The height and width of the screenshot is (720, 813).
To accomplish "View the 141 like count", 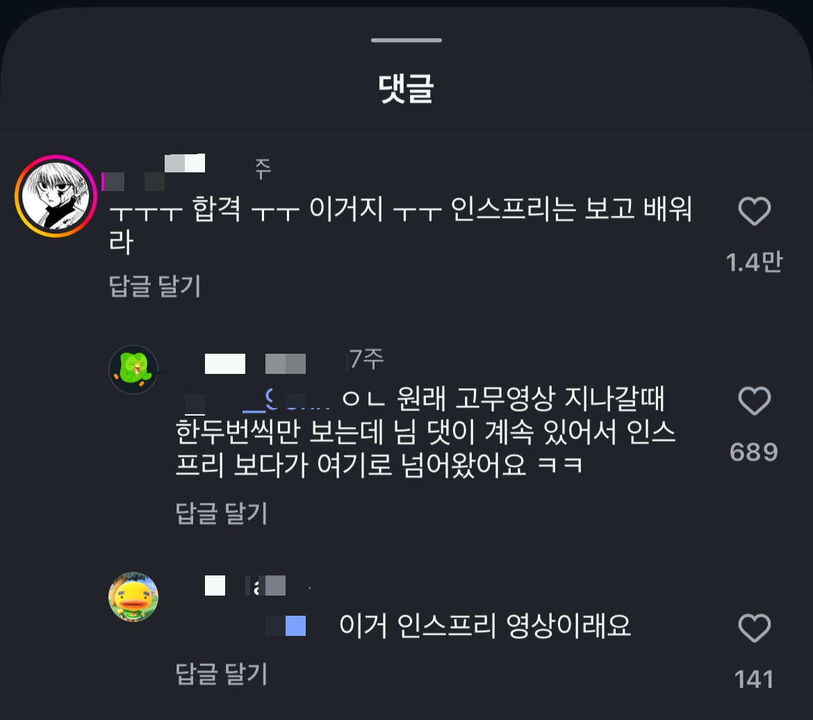I will [754, 679].
